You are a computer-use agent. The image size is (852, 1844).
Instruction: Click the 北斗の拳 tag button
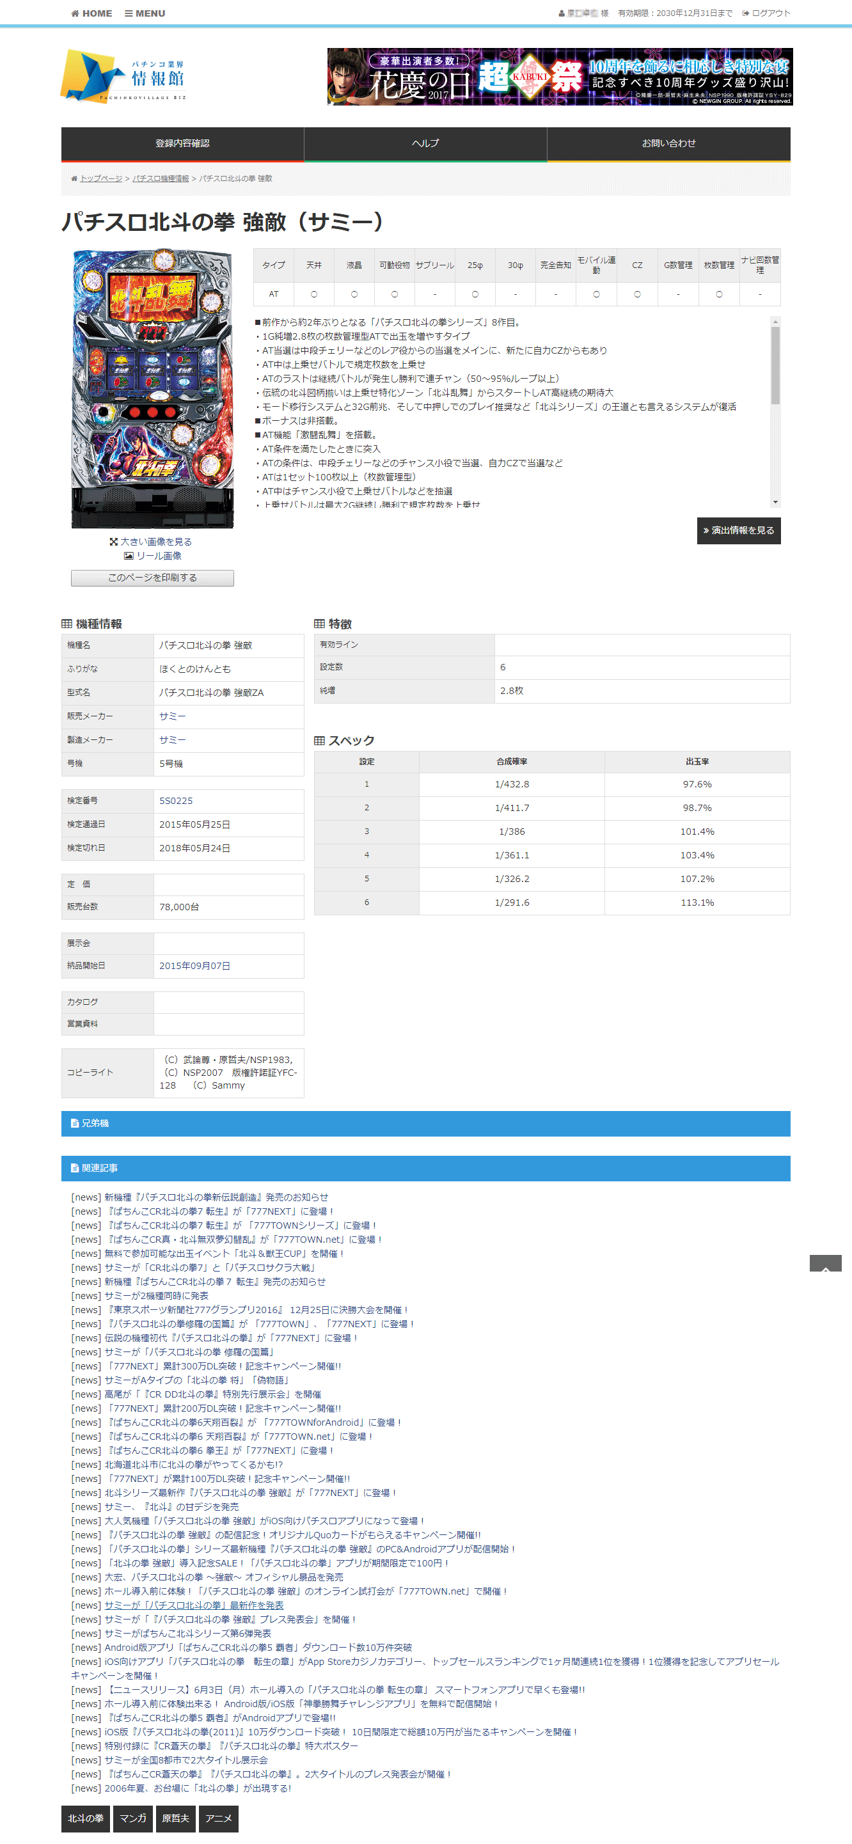coord(85,1819)
